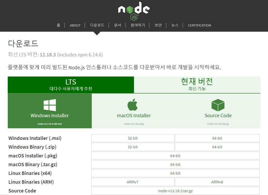Click the Apple logo icon
The image size is (268, 195).
tap(133, 105)
